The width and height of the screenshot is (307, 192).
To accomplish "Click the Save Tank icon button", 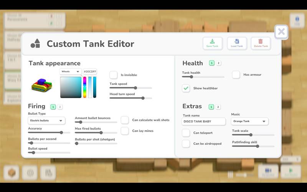I will pyautogui.click(x=212, y=43).
